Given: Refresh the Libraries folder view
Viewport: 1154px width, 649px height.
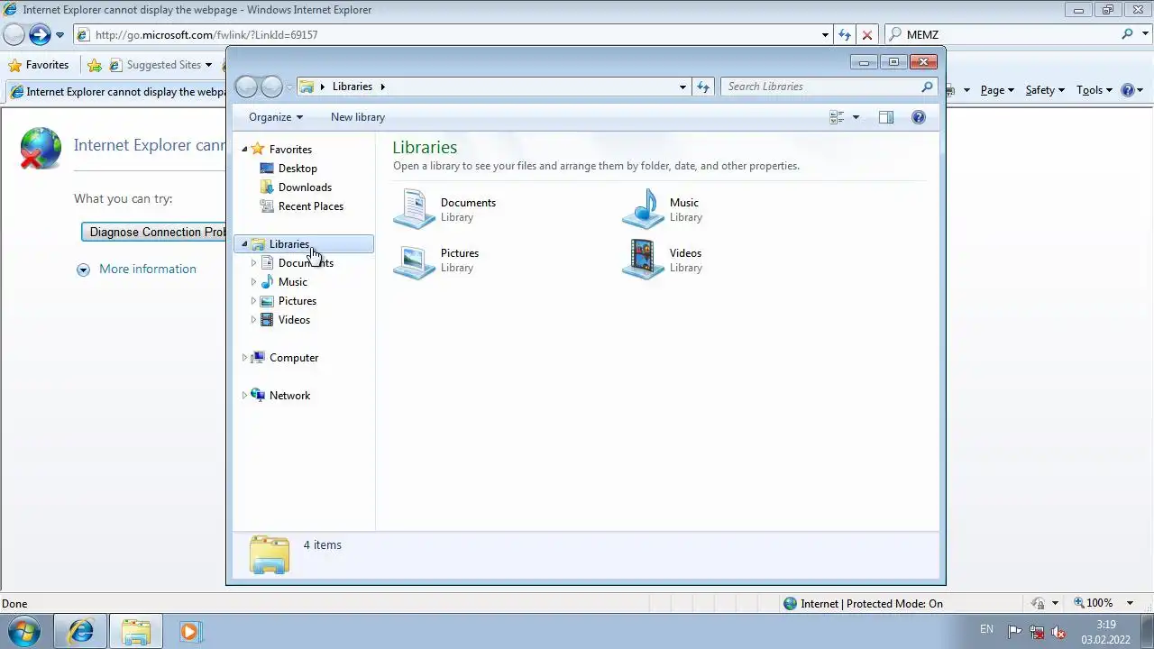Looking at the screenshot, I should 703,87.
